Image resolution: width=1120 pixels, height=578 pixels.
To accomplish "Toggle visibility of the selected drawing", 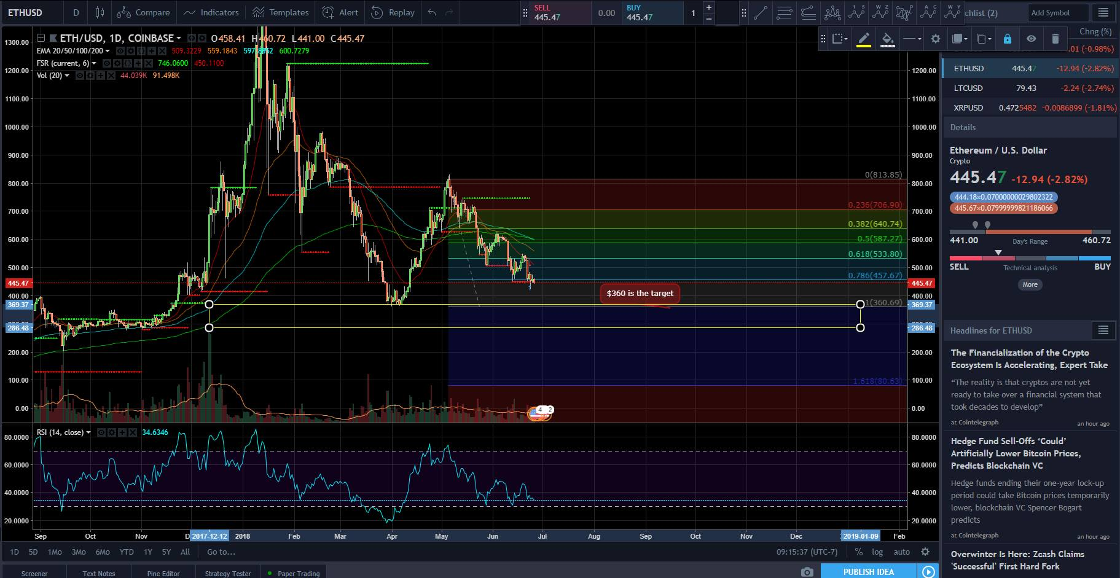I will [x=1031, y=39].
